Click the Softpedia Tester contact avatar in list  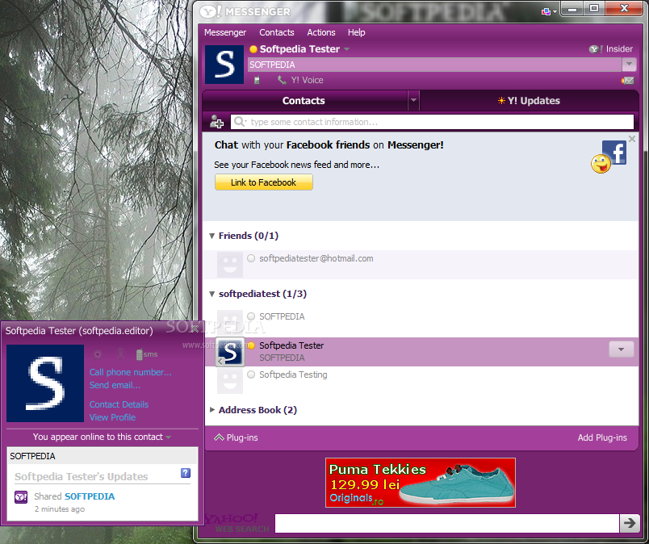click(x=230, y=352)
